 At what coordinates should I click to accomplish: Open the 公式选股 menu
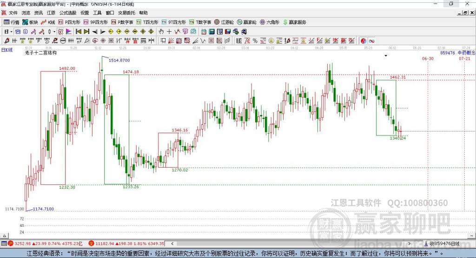pyautogui.click(x=68, y=13)
